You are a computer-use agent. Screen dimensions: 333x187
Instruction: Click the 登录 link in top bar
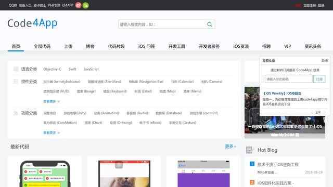321,6
